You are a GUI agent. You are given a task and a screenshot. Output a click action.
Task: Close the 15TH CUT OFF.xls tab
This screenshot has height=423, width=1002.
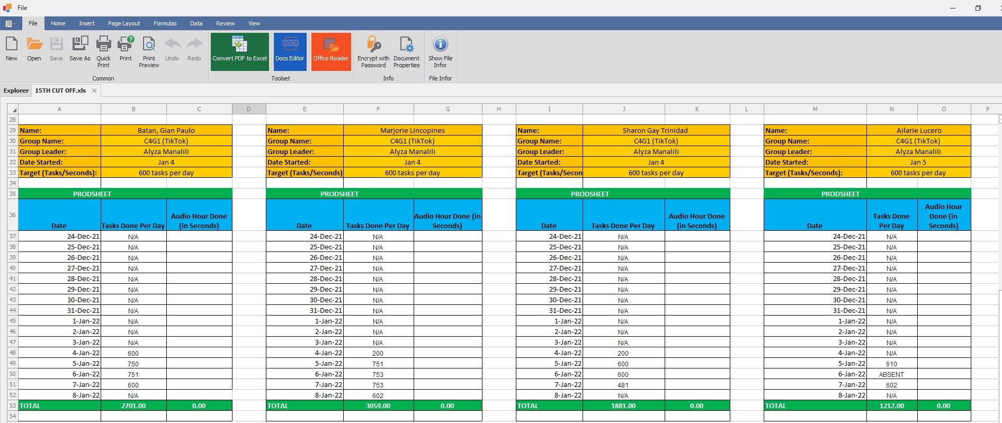coord(94,91)
